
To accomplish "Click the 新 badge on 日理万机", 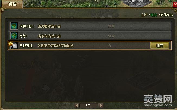I will tap(10, 44).
